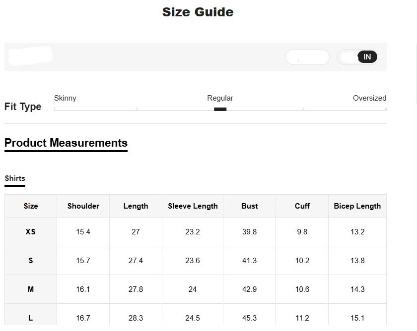417x331 pixels.
Task: Click the Cuff column header
Action: (302, 206)
